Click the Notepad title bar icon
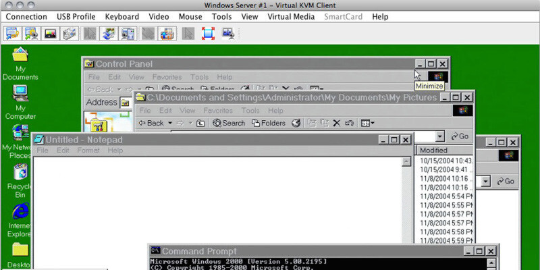Viewport: 540px width, 270px height. (39, 140)
